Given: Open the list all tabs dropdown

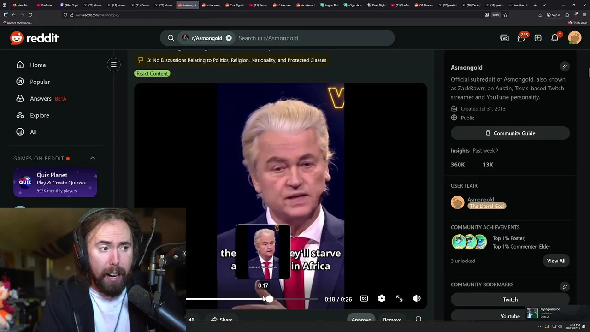Looking at the screenshot, I should (x=544, y=5).
